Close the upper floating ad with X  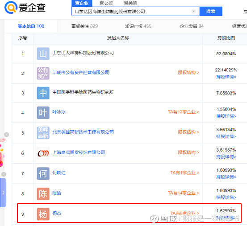click(6, 135)
